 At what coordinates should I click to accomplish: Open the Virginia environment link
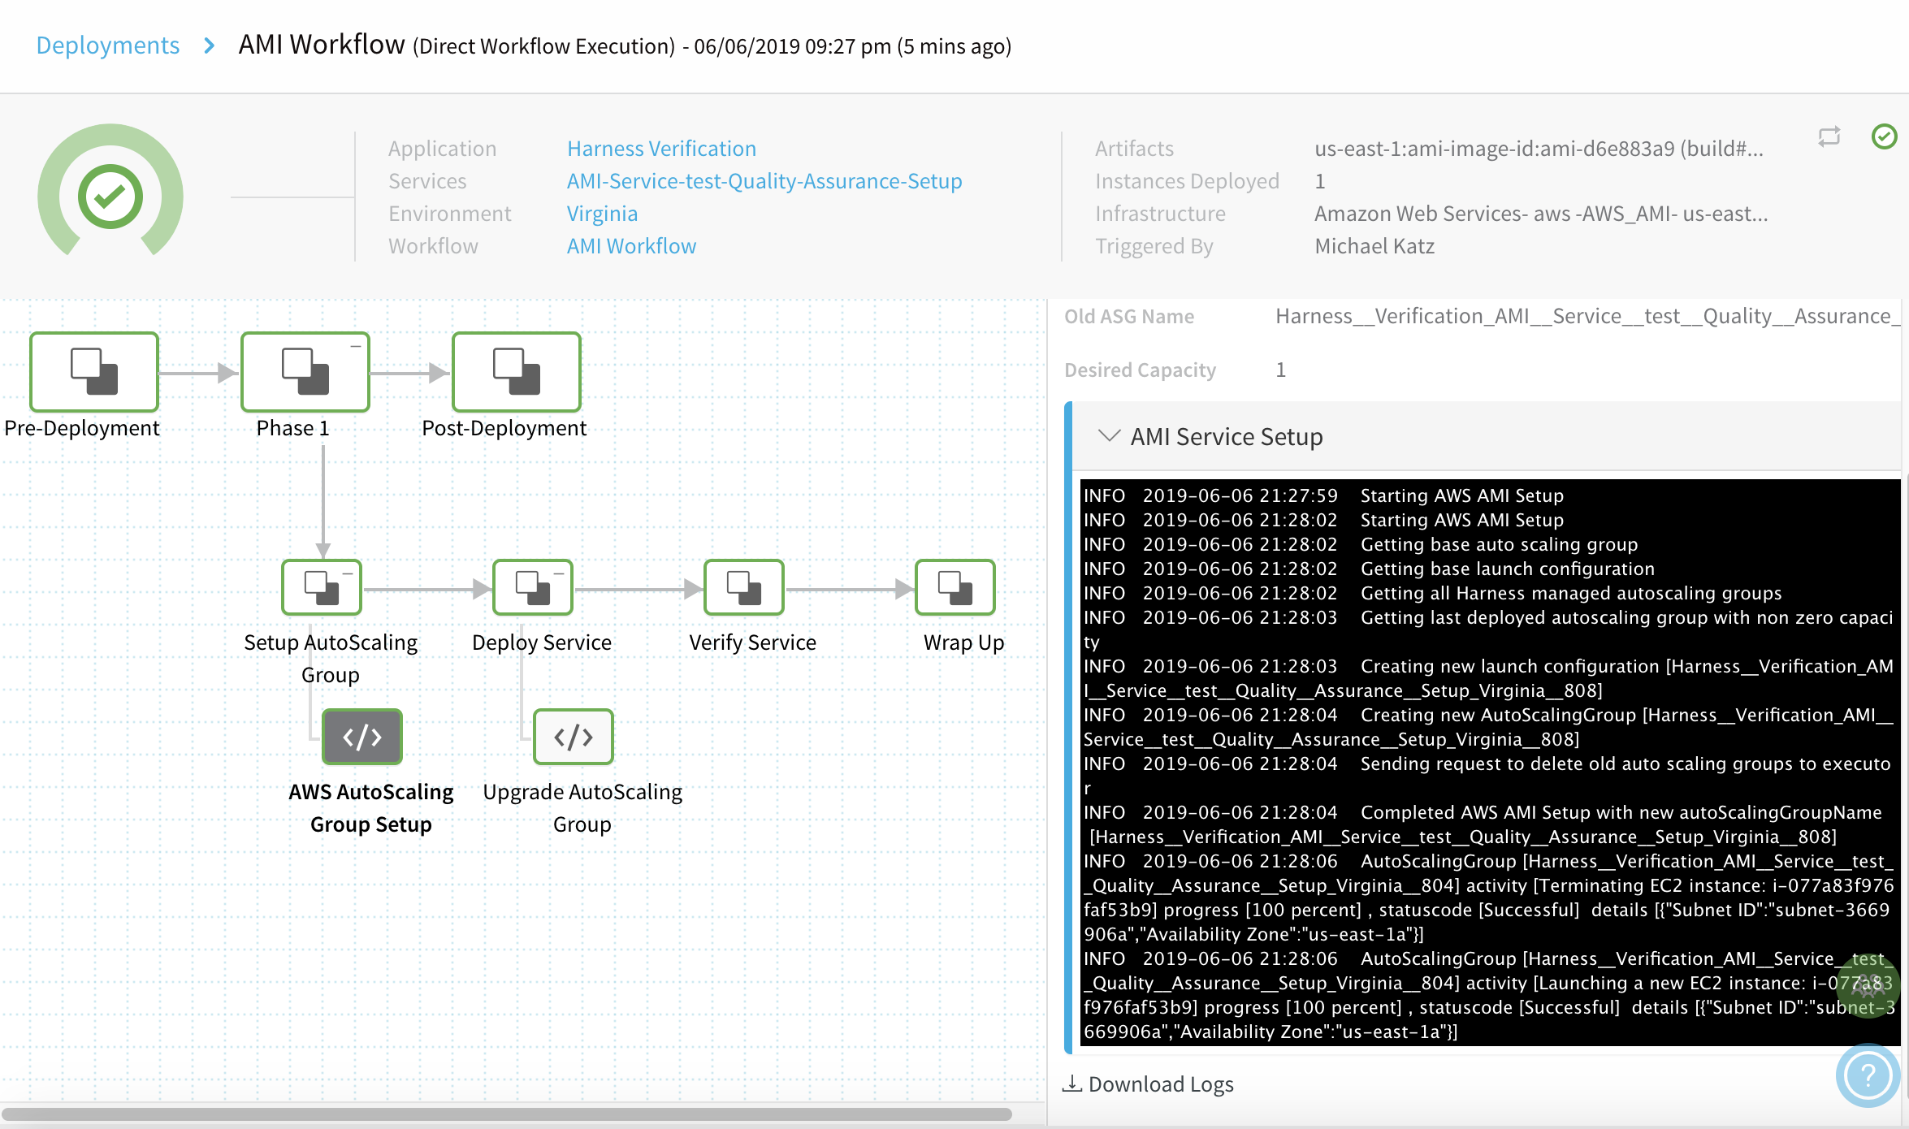(602, 214)
